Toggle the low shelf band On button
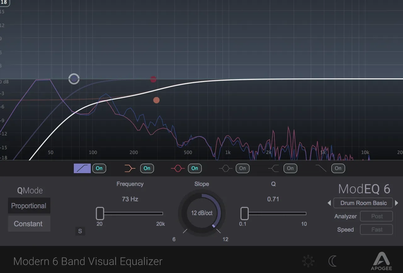The height and width of the screenshot is (273, 403). click(147, 168)
